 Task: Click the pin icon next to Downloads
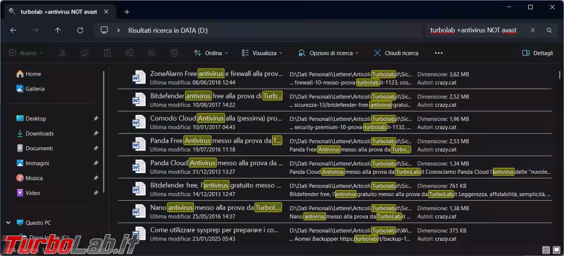tap(96, 133)
